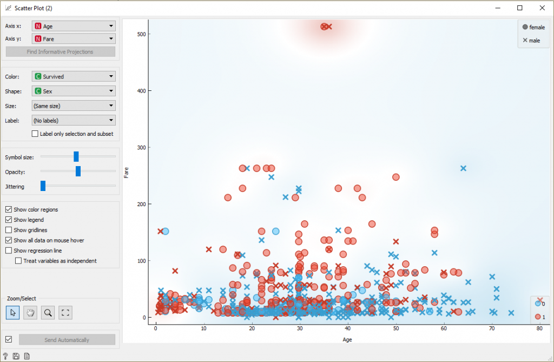The width and height of the screenshot is (554, 362).
Task: Select the zoom magnifier tool
Action: [48, 312]
